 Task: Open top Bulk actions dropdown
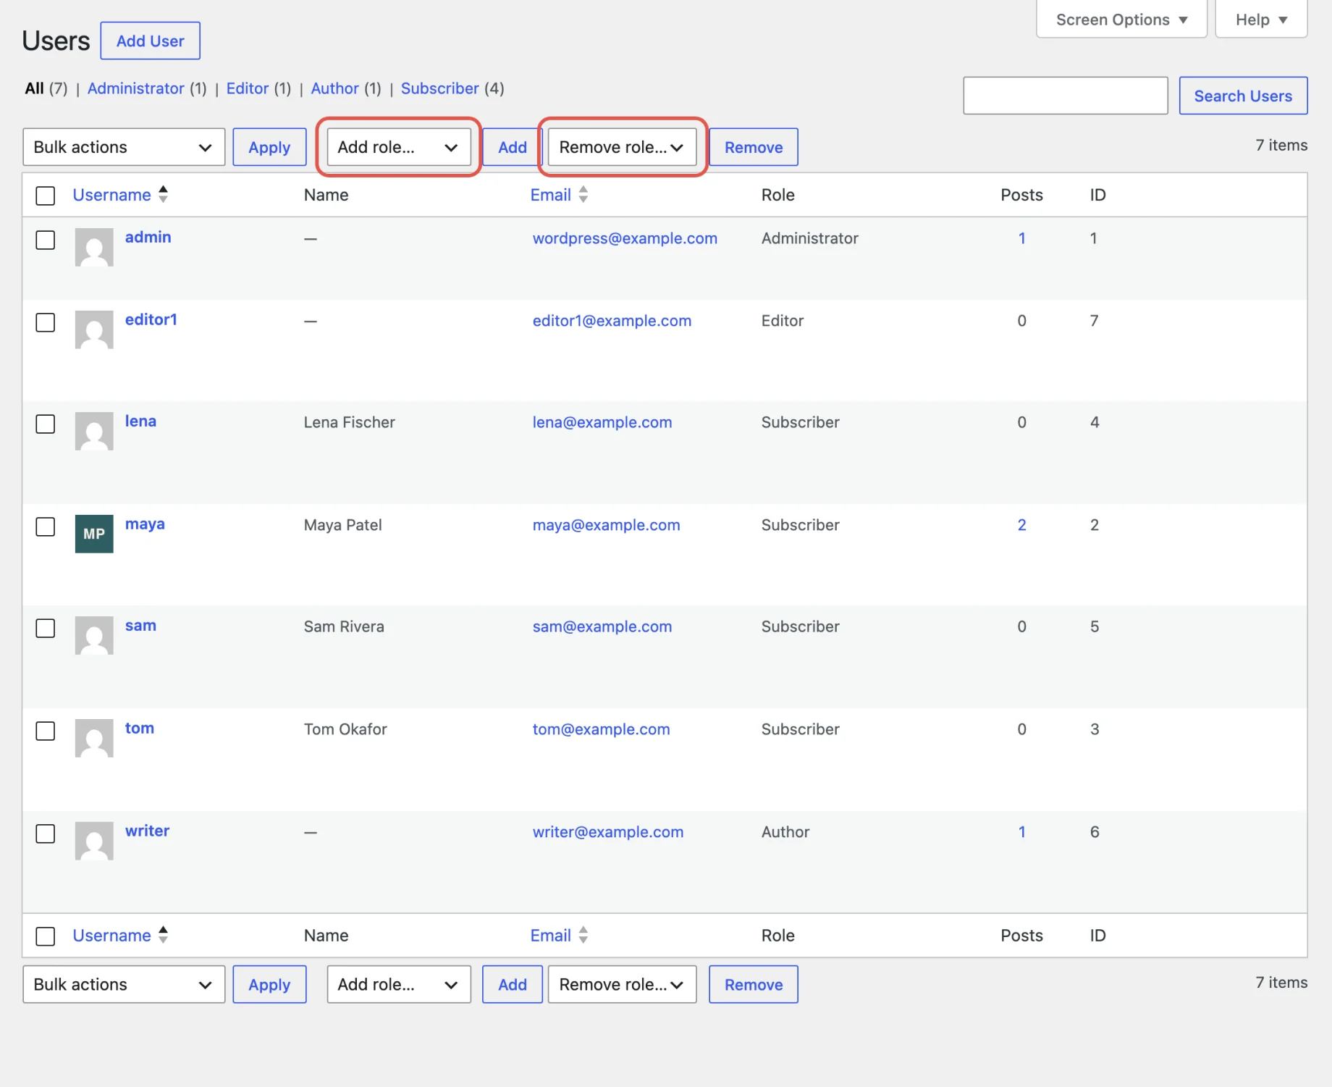click(x=124, y=147)
